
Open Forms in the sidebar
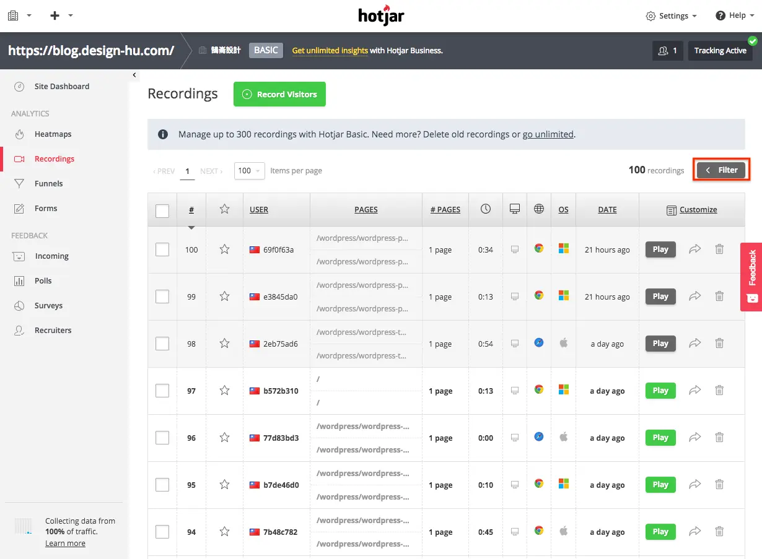46,209
